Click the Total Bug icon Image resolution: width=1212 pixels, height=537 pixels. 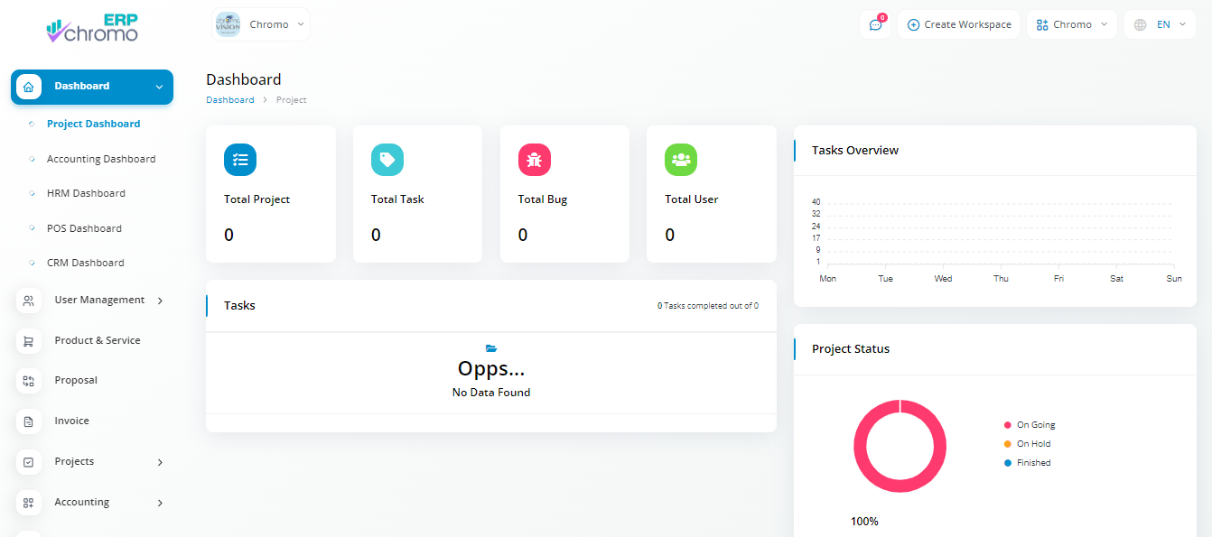pos(535,160)
